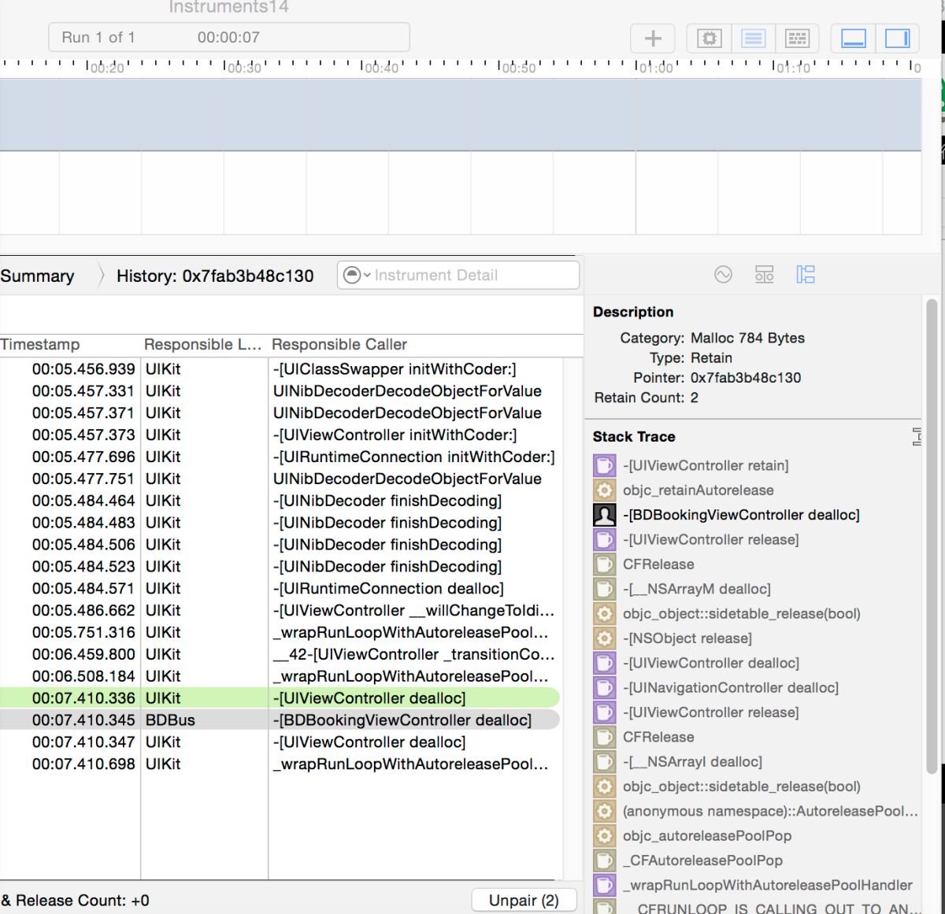The height and width of the screenshot is (914, 945).
Task: Click the 00:50 mark on timeline ruler
Action: pos(518,68)
